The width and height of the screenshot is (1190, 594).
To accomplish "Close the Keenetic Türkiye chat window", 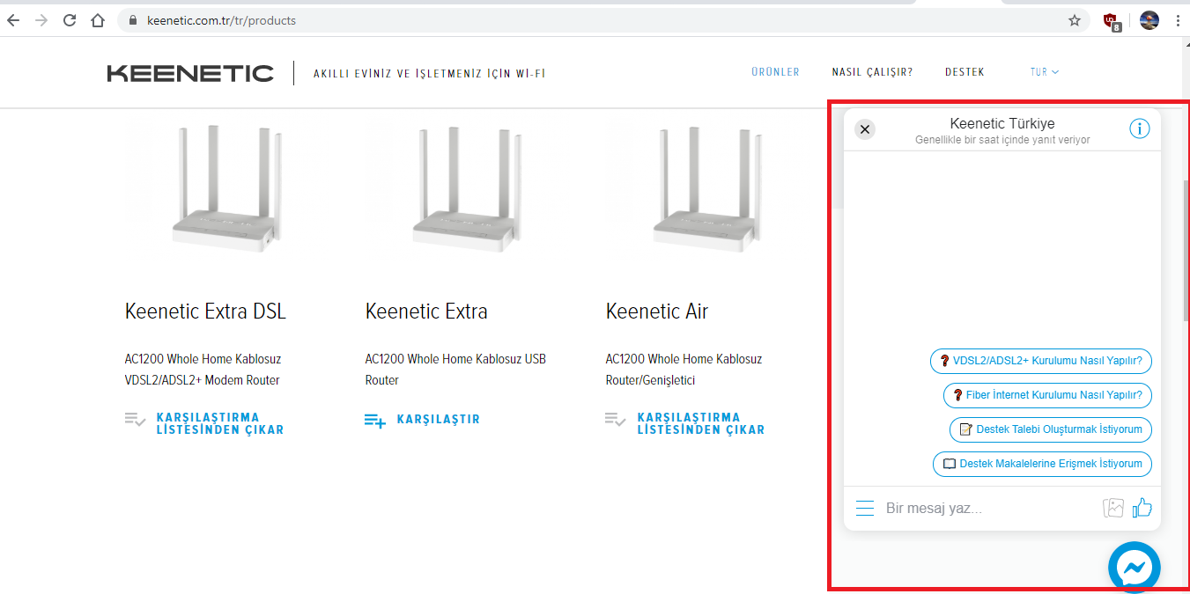I will coord(865,129).
